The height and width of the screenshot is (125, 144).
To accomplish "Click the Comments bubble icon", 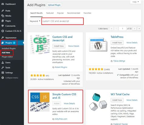I will (3, 26).
